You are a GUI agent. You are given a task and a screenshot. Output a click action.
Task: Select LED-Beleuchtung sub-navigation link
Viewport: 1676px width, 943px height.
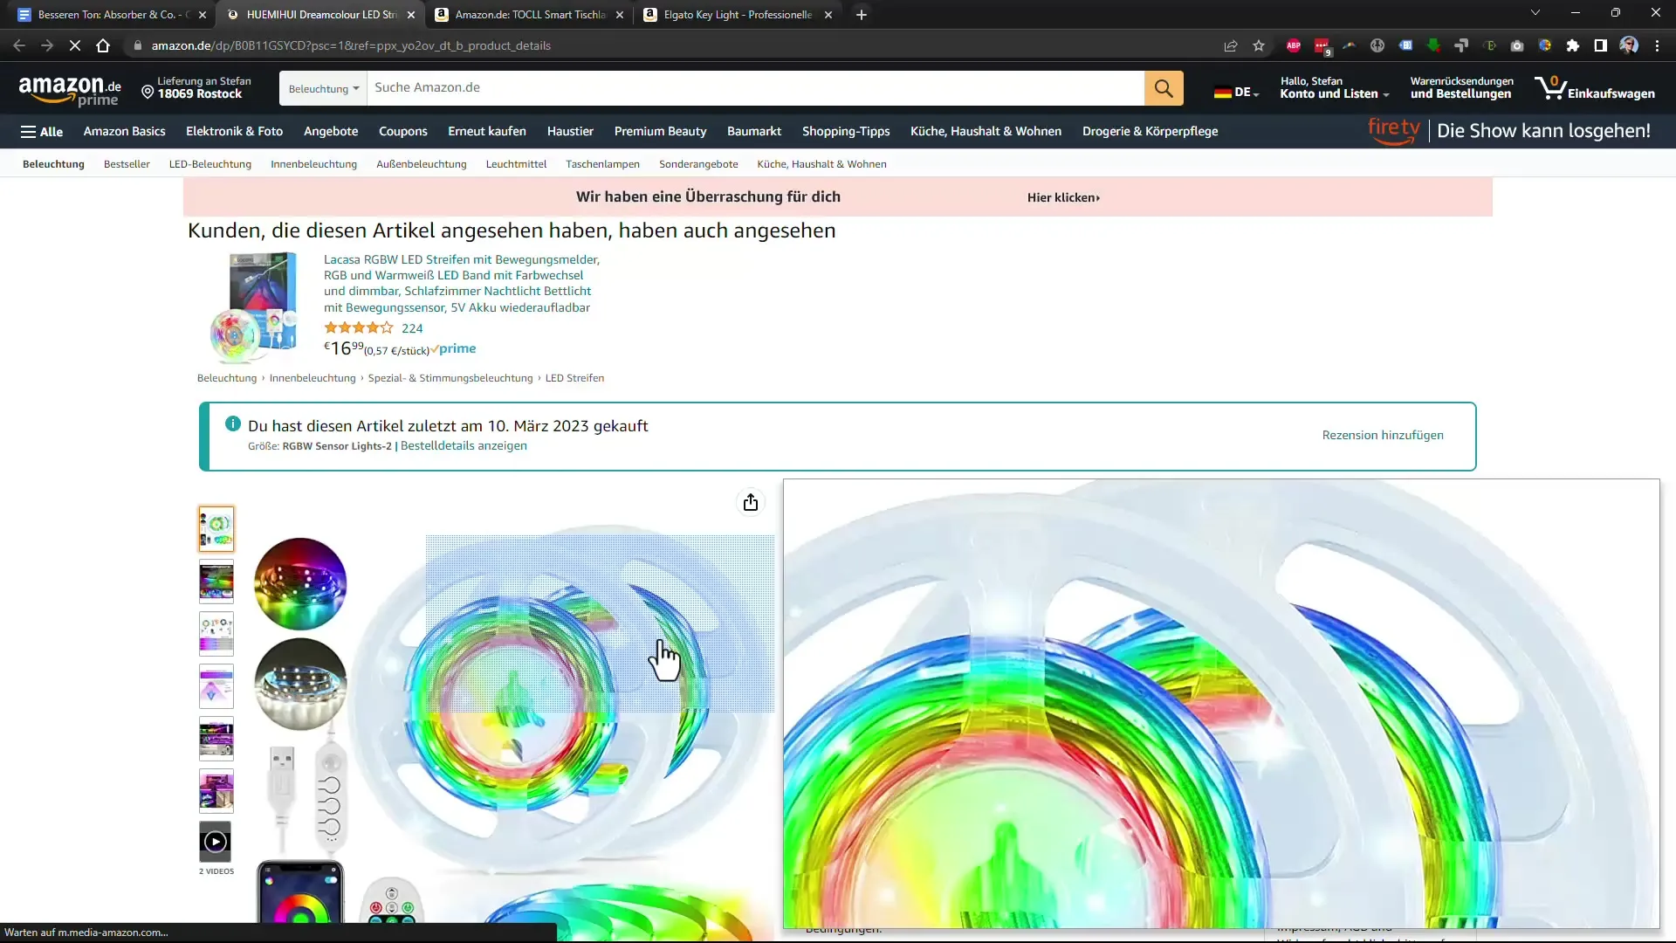click(x=210, y=164)
